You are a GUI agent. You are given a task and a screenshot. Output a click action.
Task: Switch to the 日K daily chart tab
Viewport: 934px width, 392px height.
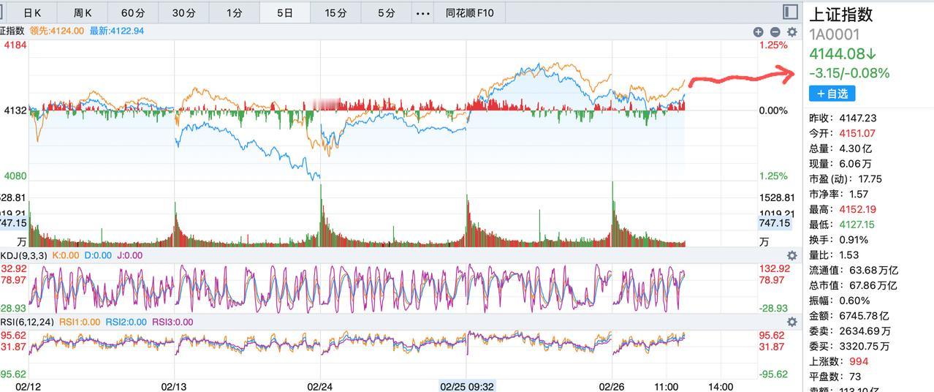32,13
